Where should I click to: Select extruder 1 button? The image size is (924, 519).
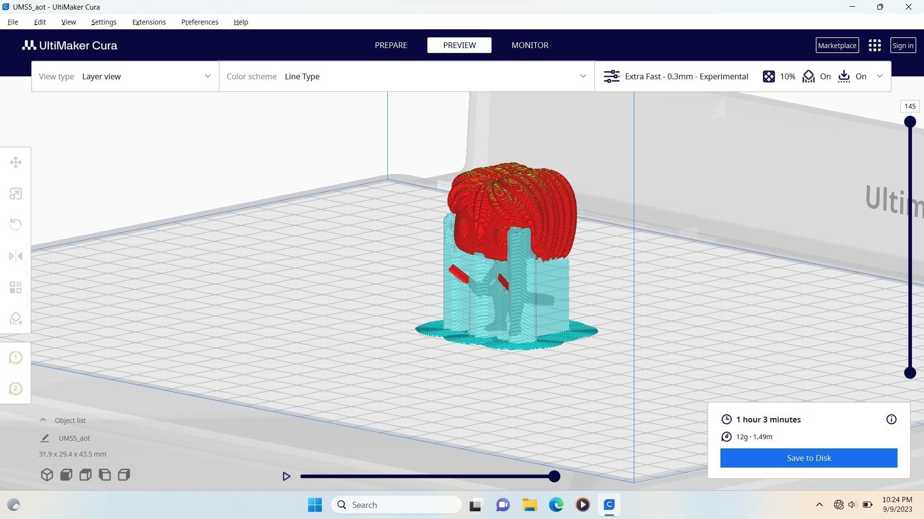(15, 358)
